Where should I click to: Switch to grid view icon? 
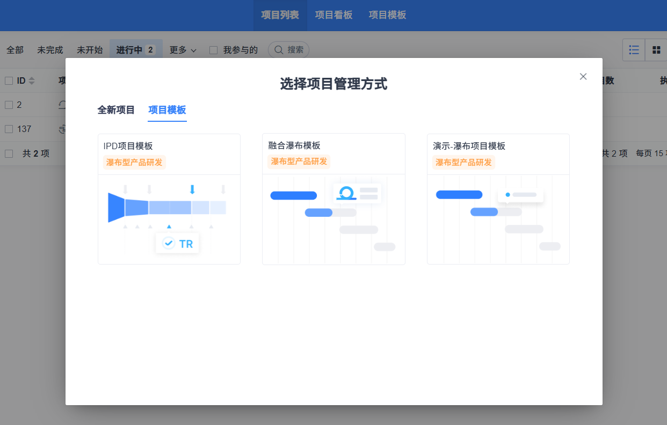(656, 50)
